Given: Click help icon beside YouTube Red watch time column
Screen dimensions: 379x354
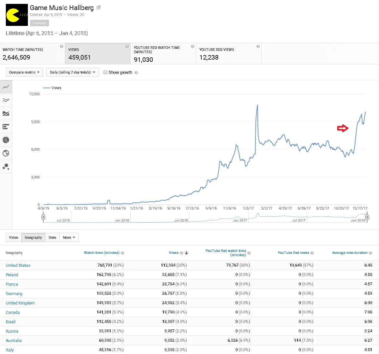Looking at the screenshot, I should 249,253.
